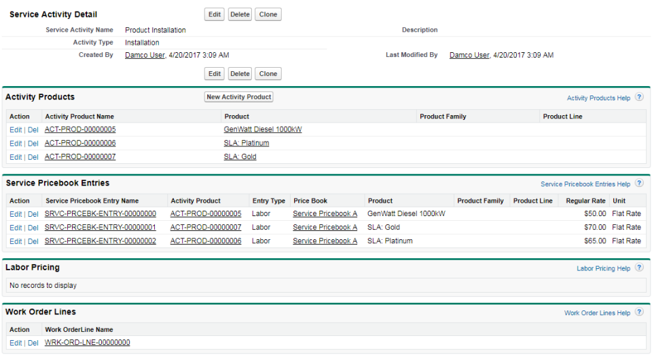Open WRK-ORD-LNE-00000000 record link

click(x=88, y=343)
